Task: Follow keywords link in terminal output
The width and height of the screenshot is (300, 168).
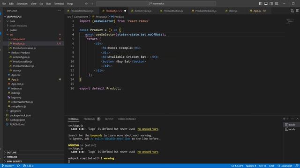Action: coord(96,135)
